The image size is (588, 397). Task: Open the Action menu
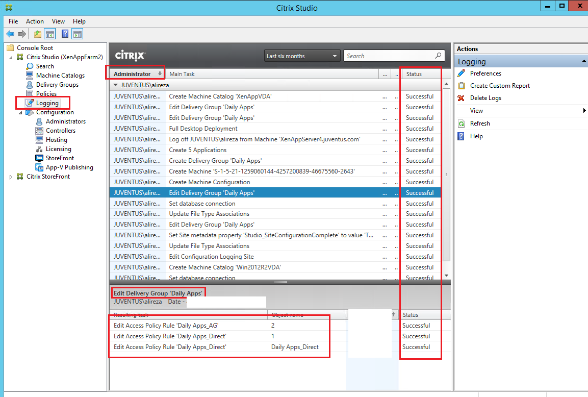[x=35, y=21]
